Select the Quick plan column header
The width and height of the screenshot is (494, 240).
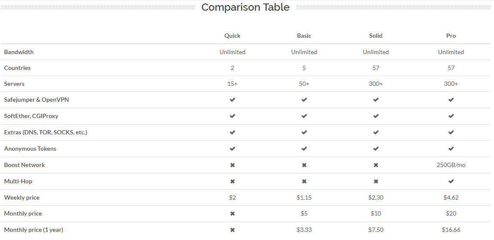point(232,36)
